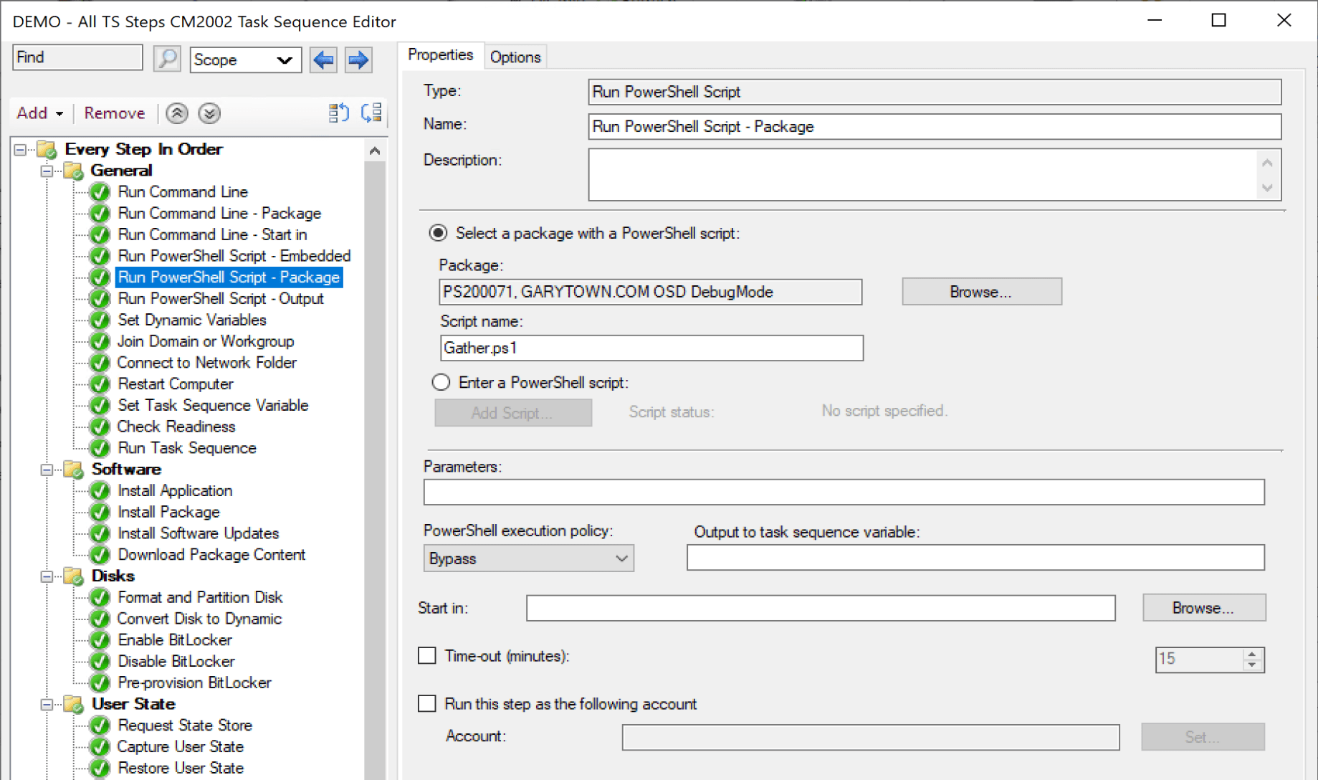Collapse the General tree node
Viewport: 1318px width, 780px height.
pyautogui.click(x=44, y=171)
